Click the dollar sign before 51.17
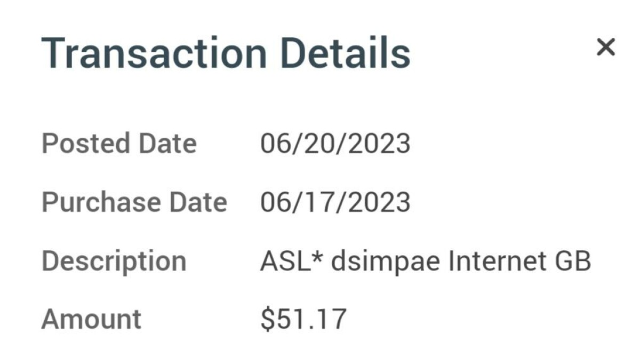This screenshot has width=640, height=340. click(x=267, y=319)
